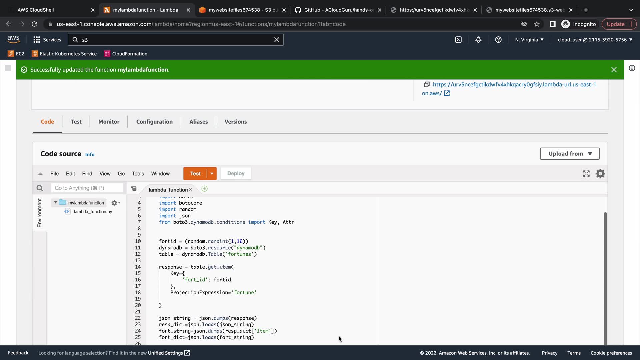This screenshot has height=360, width=640.
Task: Collapse the mylambdafunction folder
Action: pos(56,203)
